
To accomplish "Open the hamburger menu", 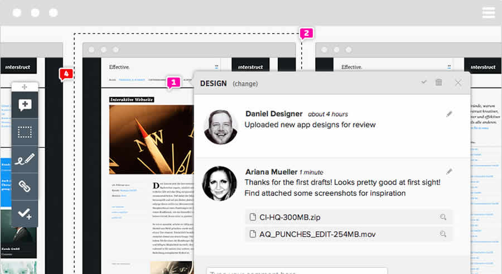I will pos(489,12).
